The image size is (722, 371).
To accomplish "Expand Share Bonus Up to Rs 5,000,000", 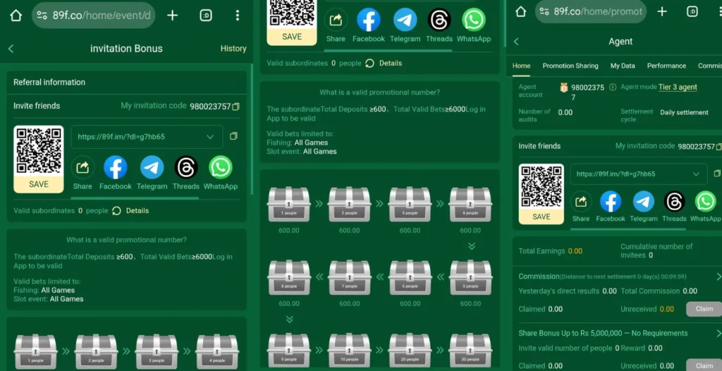I will (718, 333).
